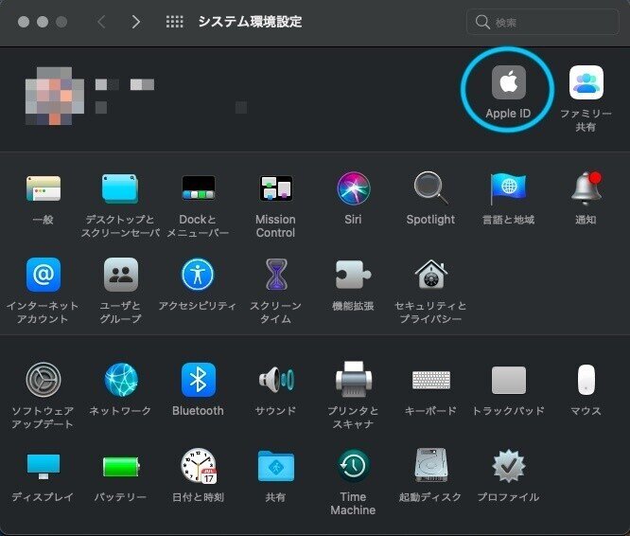
Task: Focus the 検索 search field
Action: coord(542,22)
